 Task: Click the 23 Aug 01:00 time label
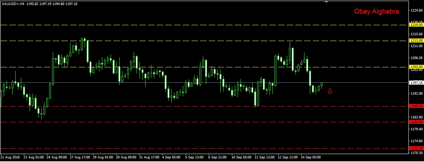(34, 157)
